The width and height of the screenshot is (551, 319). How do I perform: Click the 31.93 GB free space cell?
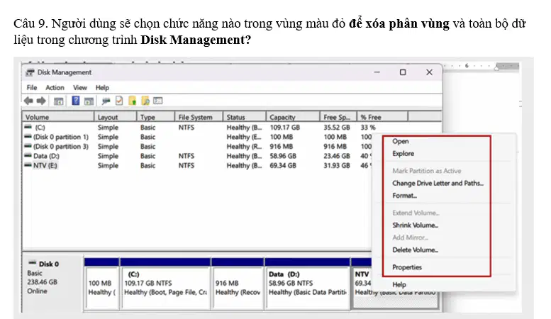(337, 165)
